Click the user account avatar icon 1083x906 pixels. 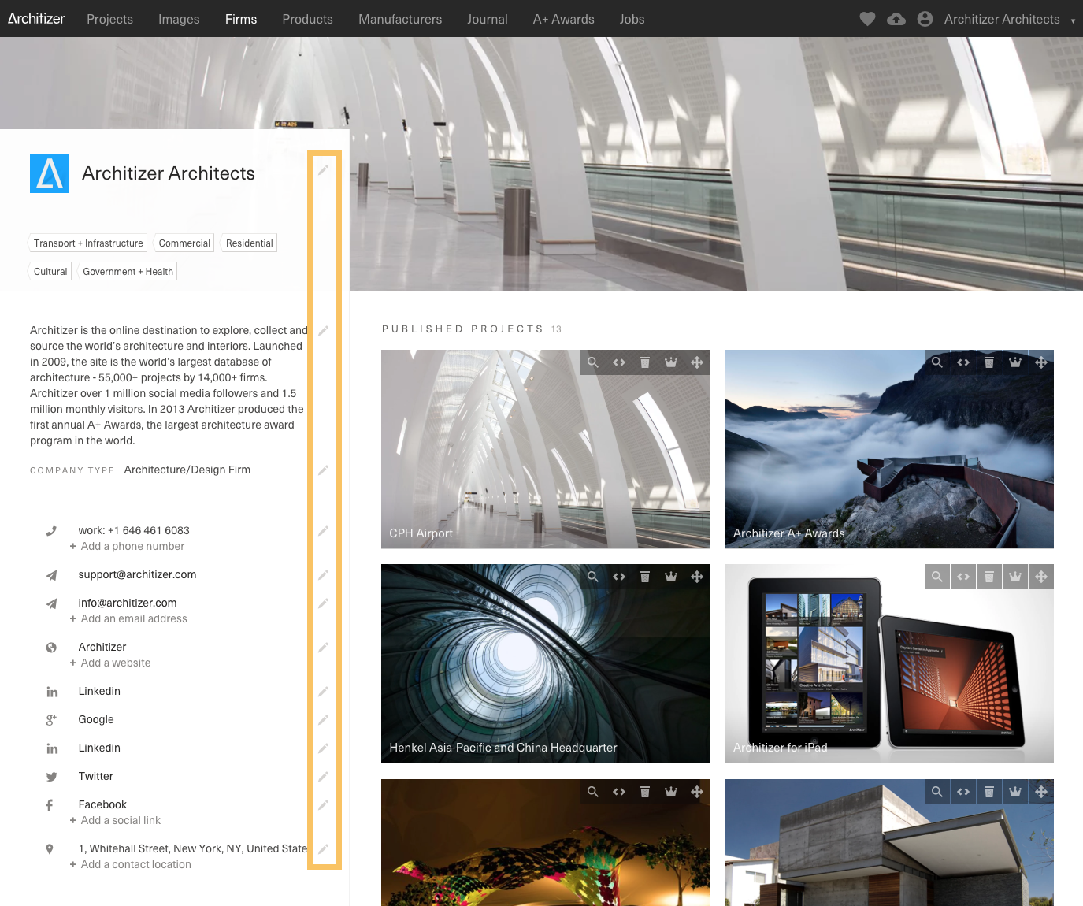pos(925,19)
